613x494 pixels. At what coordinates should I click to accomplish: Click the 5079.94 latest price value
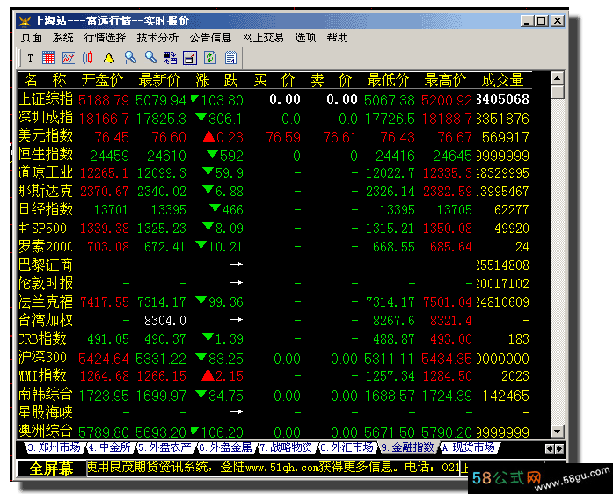(161, 100)
